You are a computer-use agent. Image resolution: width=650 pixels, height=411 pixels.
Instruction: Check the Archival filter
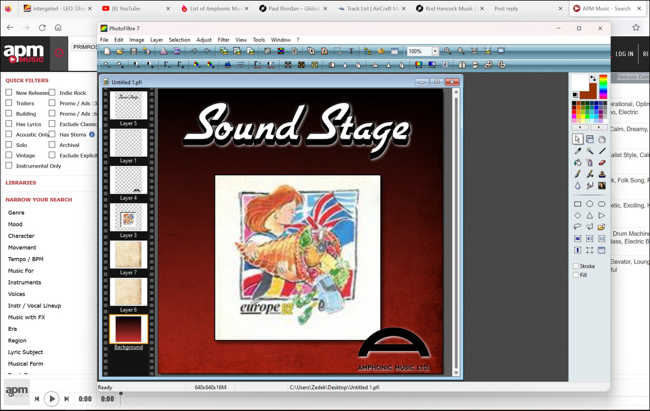click(x=52, y=145)
